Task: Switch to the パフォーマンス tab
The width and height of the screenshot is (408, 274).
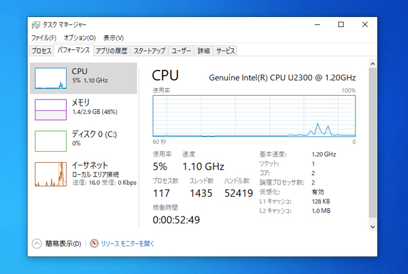Action: pyautogui.click(x=73, y=50)
